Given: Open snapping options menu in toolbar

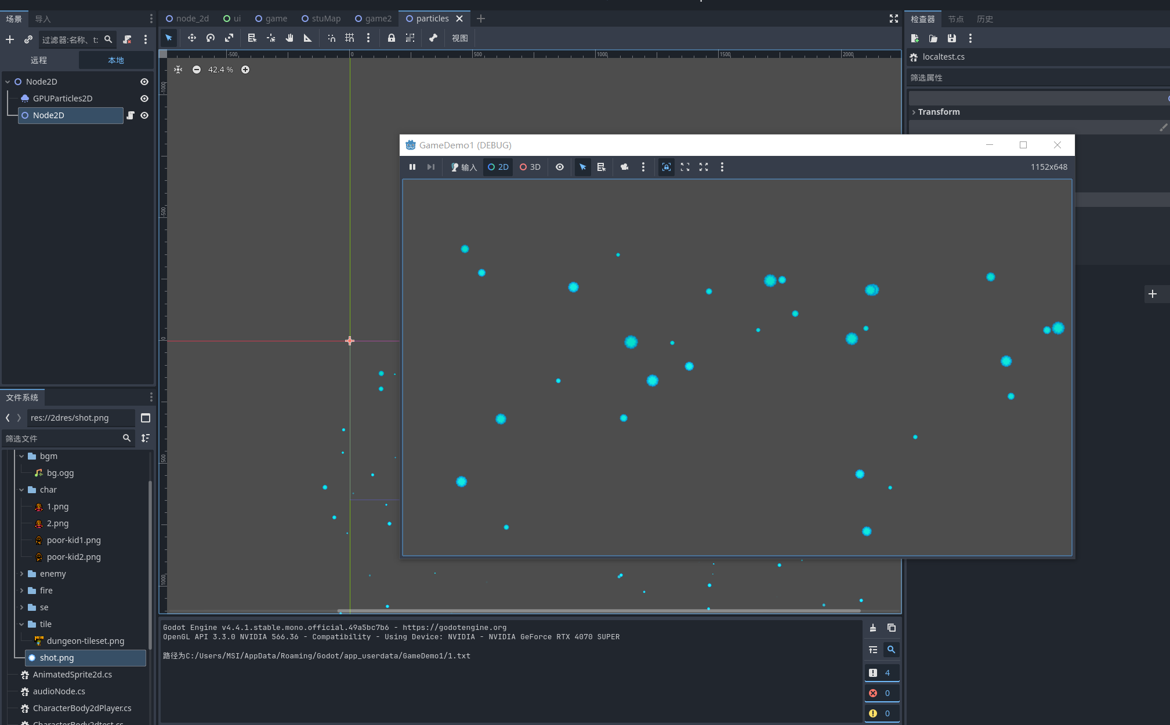Looking at the screenshot, I should [368, 38].
